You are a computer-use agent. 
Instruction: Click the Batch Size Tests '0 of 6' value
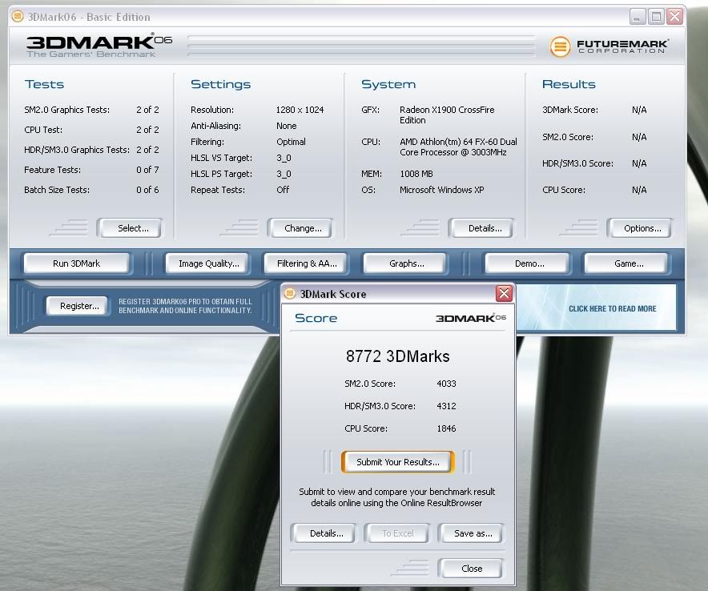click(x=147, y=190)
